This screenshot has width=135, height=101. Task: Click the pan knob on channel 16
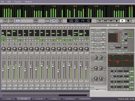87,49
